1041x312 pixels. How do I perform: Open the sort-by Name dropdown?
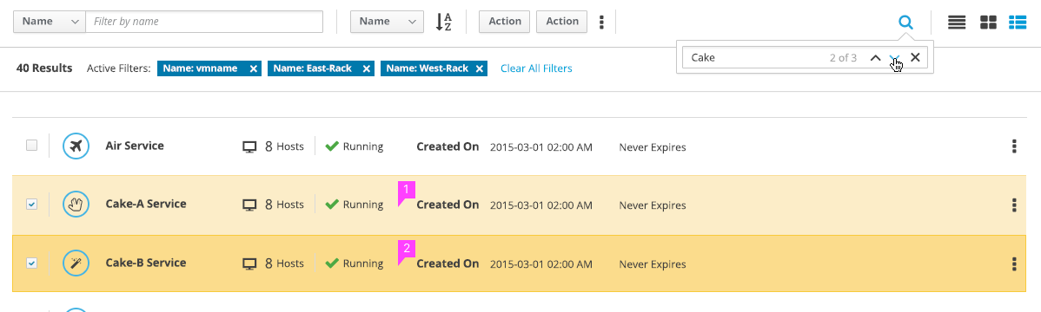tap(387, 21)
